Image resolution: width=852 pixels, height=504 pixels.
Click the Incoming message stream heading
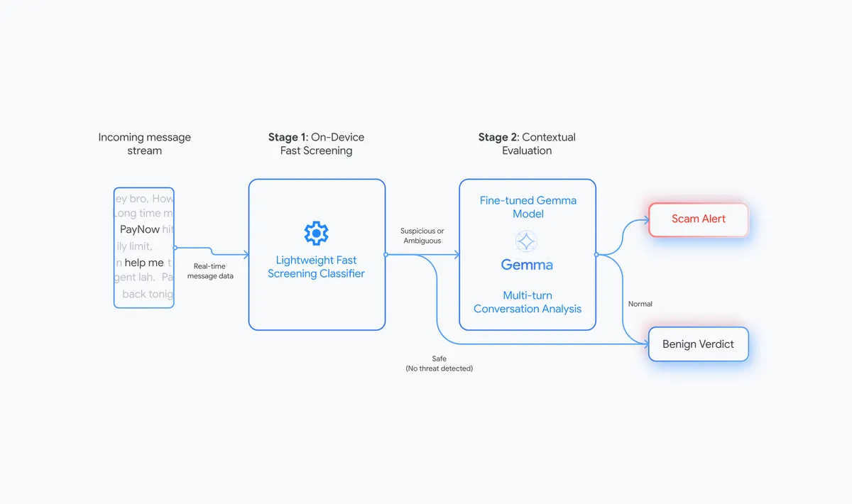click(x=144, y=144)
